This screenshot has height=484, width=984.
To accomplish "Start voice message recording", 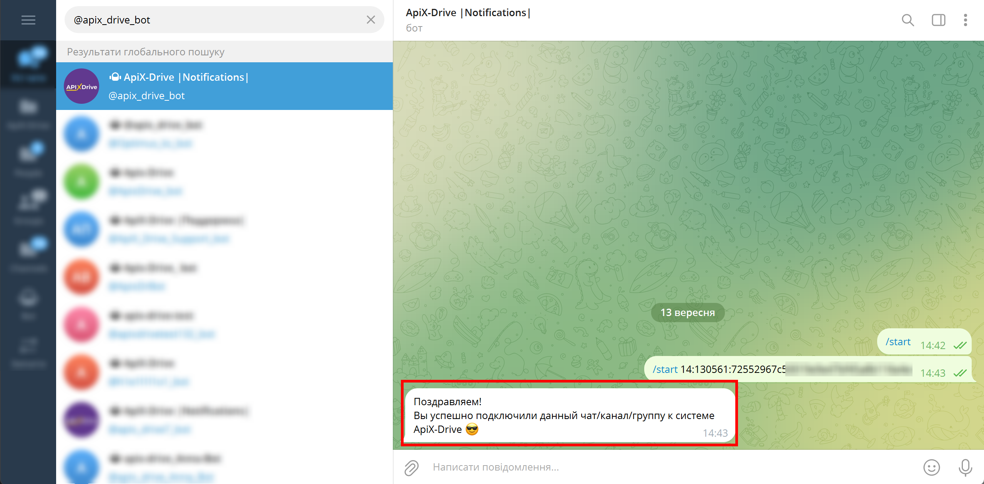I will coord(965,467).
